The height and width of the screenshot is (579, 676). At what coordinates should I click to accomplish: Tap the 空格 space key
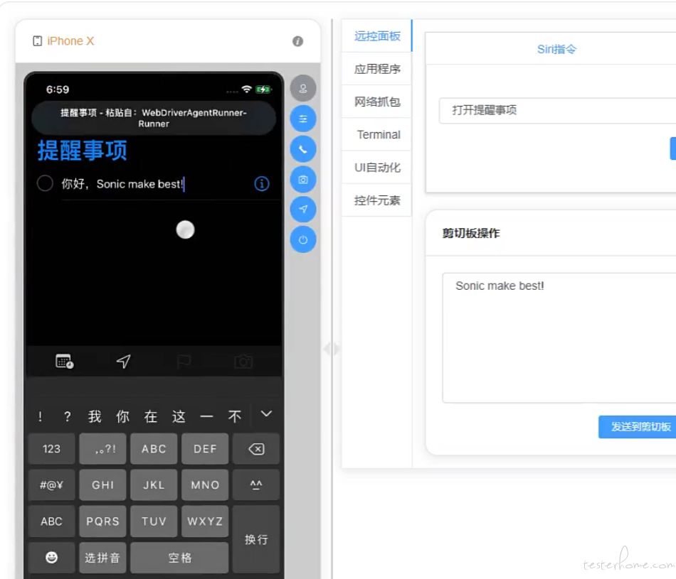pos(179,558)
